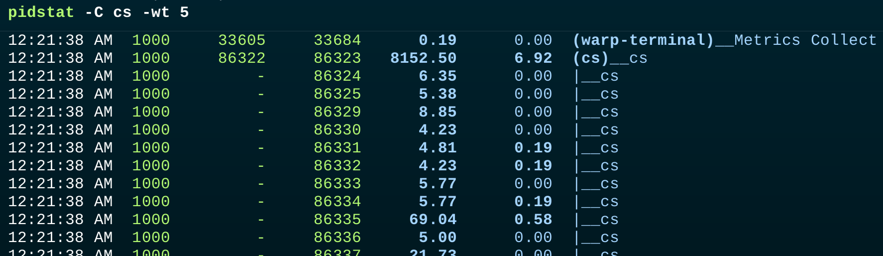
Task: Click thread ID 86323
Action: 337,58
